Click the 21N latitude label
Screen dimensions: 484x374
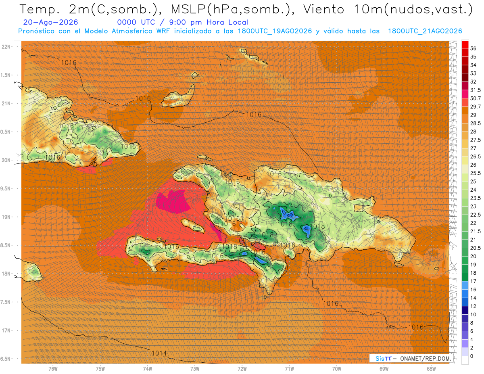tap(7, 103)
